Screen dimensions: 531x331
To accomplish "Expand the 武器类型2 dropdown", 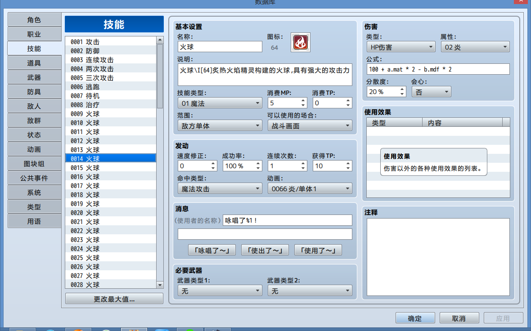I will [310, 291].
